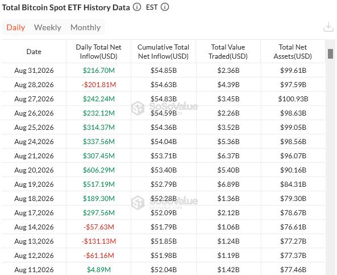The height and width of the screenshot is (275, 337).
Task: Click Cumulative Total Net Inflow(USD) header
Action: pos(163,52)
